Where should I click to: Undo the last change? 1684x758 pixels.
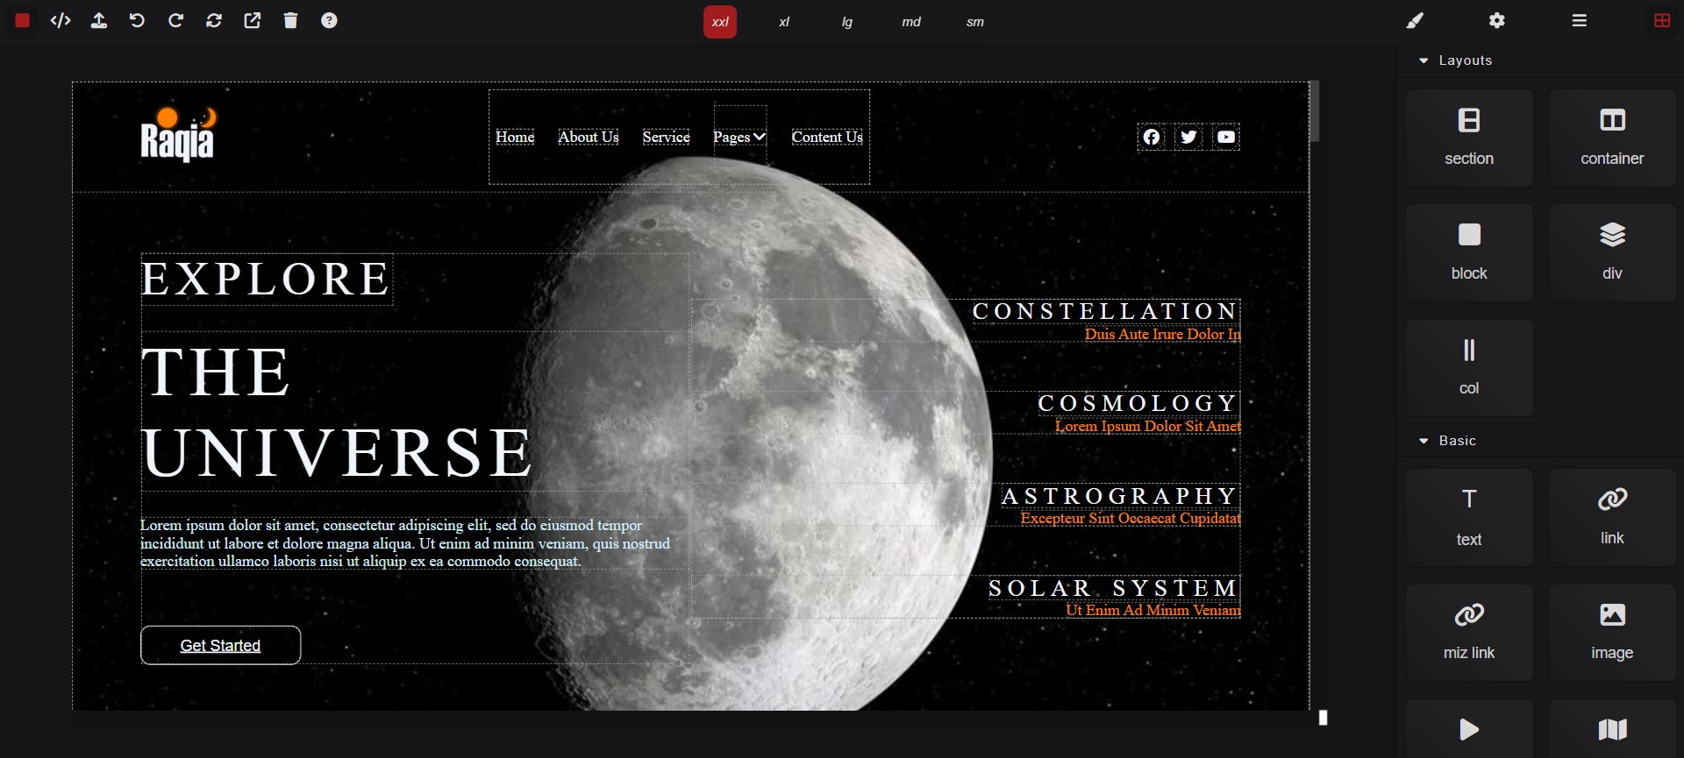[x=137, y=21]
